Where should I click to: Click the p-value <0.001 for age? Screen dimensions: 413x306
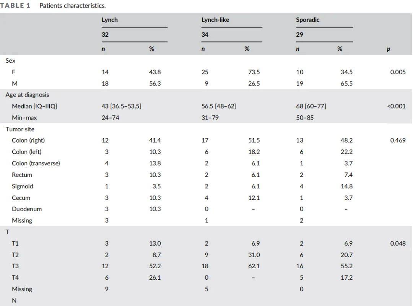396,106
